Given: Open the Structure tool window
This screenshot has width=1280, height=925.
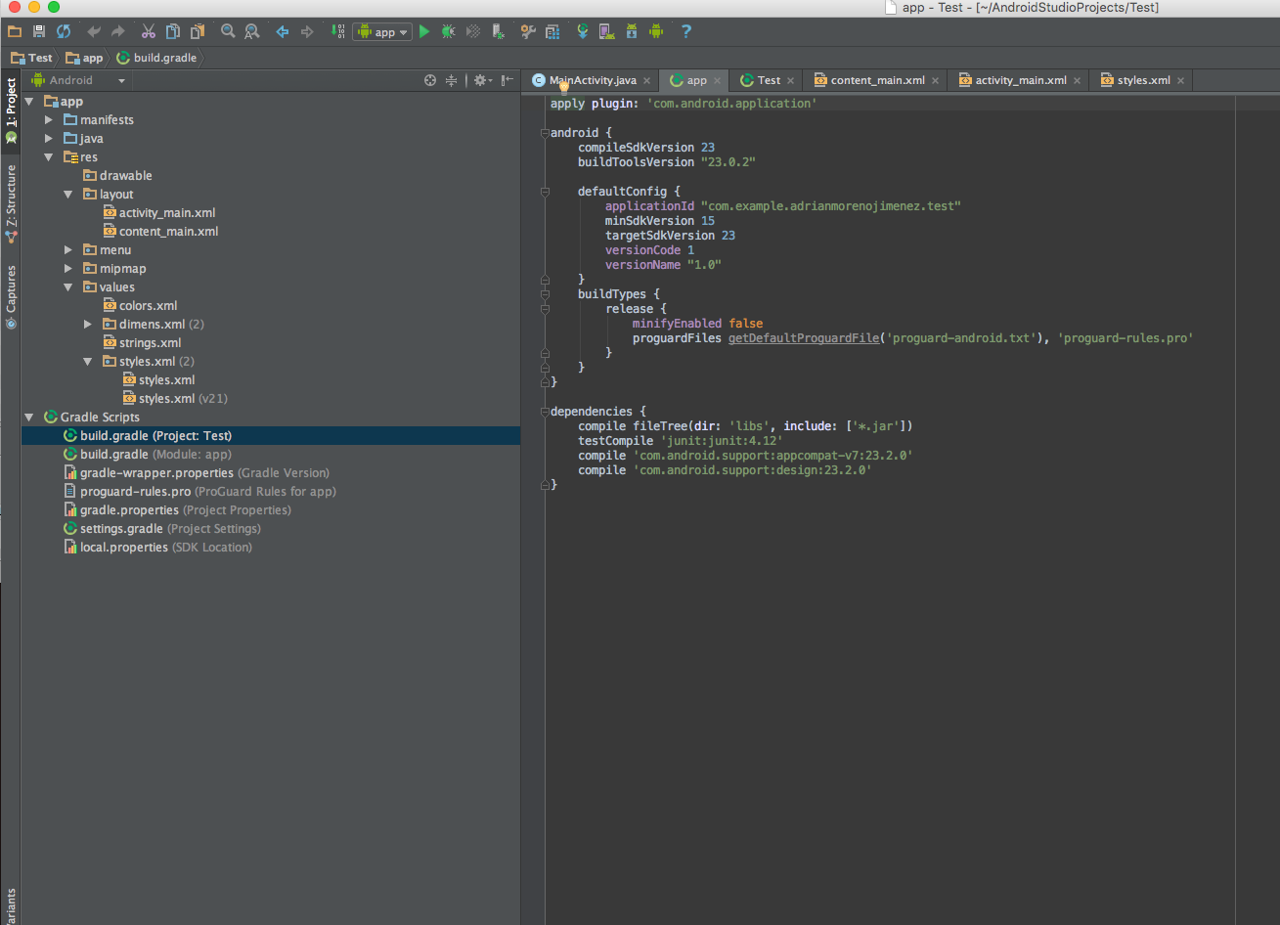Looking at the screenshot, I should coord(11,203).
